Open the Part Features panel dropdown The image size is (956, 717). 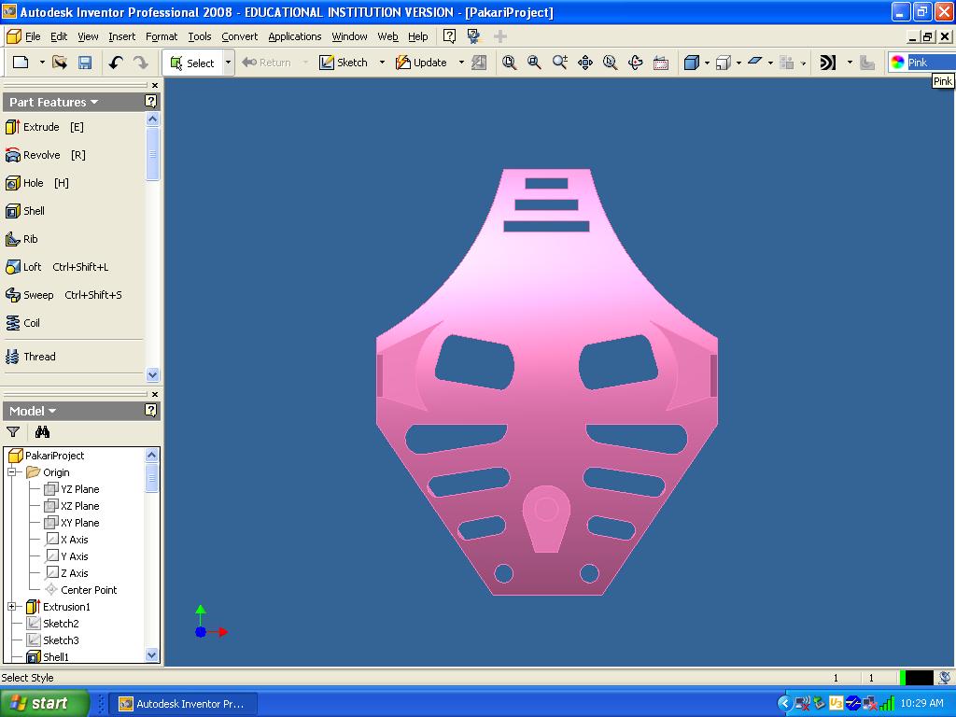point(53,103)
